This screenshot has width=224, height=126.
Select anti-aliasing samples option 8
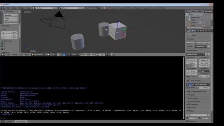click(x=190, y=85)
